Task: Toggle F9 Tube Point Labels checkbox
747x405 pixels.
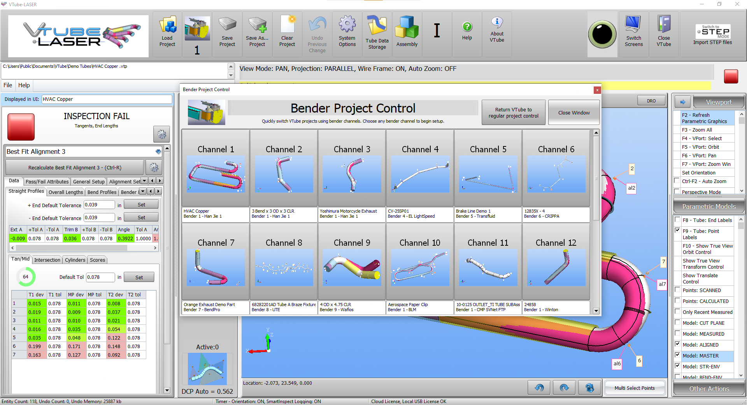Action: (677, 231)
